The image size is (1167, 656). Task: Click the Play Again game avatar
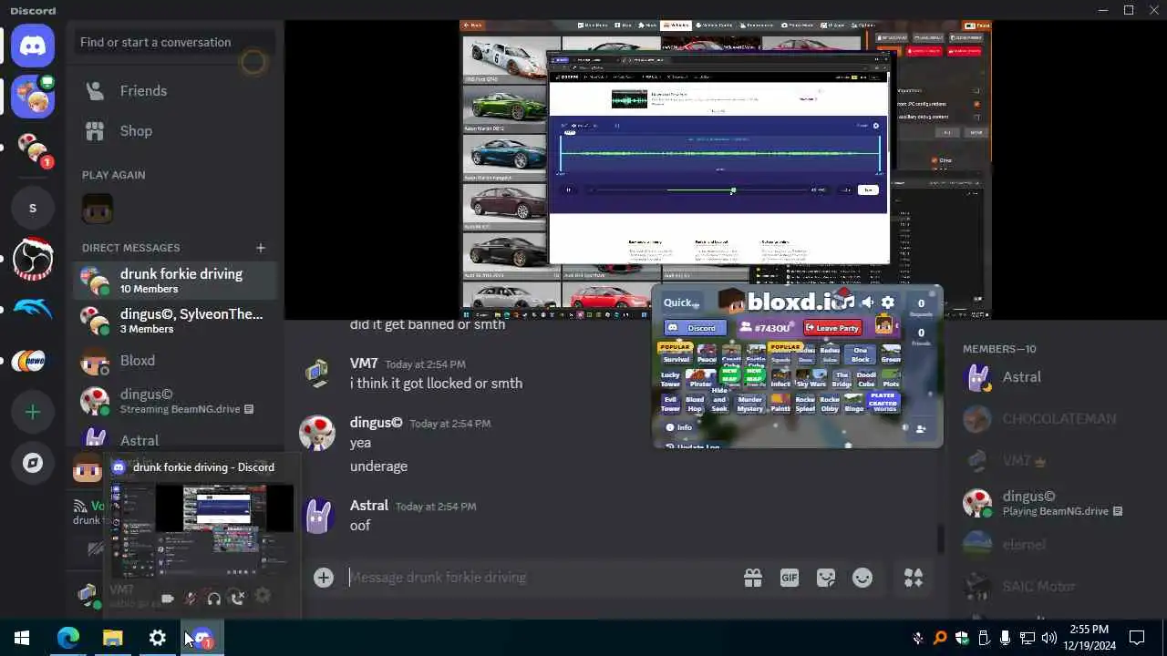pos(97,209)
